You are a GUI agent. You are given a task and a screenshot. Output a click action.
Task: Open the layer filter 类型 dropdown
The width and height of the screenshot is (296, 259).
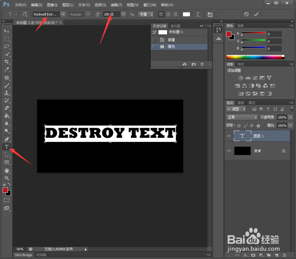[x=236, y=109]
